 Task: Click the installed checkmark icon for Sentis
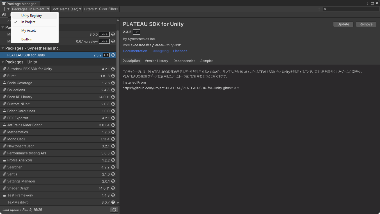[113, 174]
